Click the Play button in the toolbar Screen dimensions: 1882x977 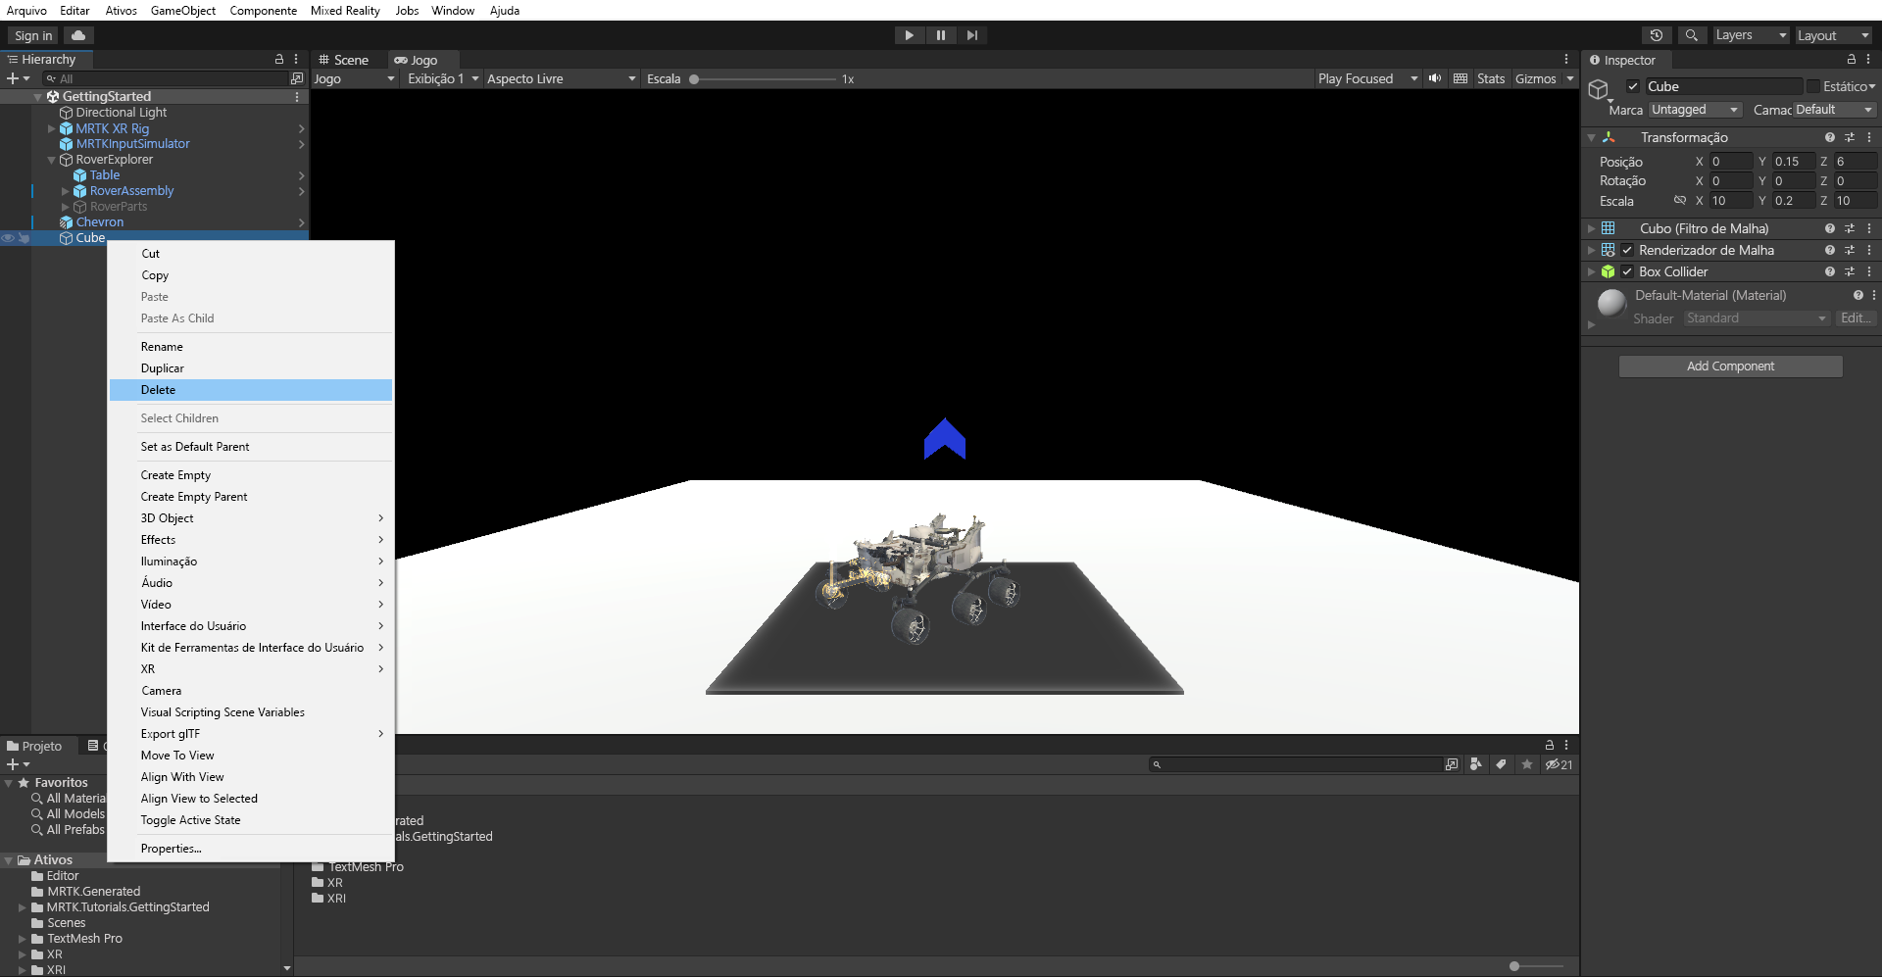[909, 35]
